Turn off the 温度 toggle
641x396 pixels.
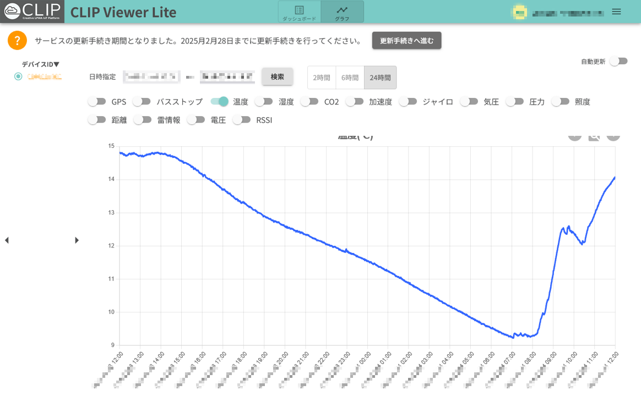[220, 102]
